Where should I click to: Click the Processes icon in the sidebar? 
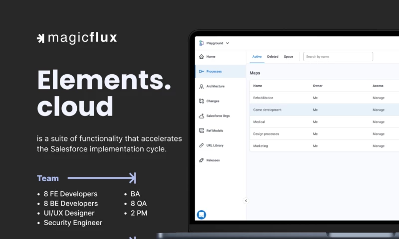pos(201,71)
